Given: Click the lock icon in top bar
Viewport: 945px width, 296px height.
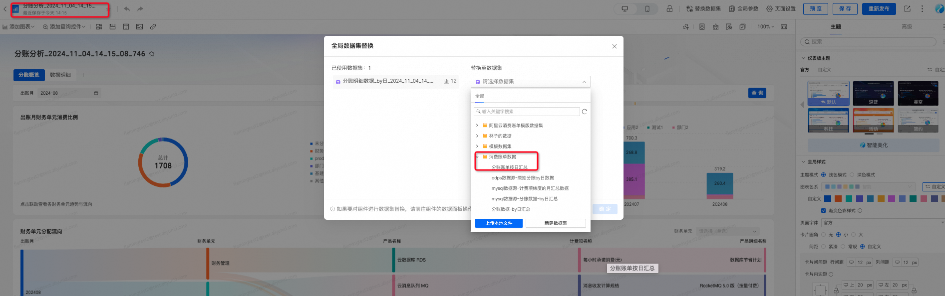Looking at the screenshot, I should point(669,9).
